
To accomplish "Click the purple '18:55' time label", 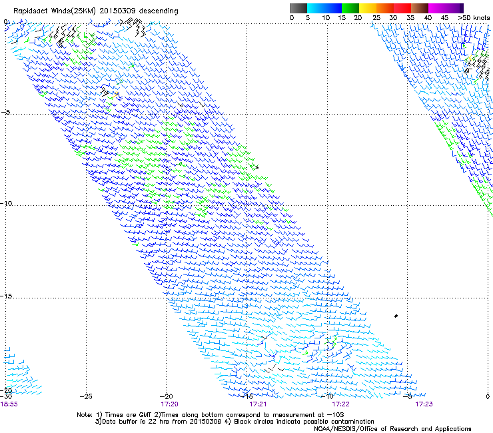I will coord(9,404).
